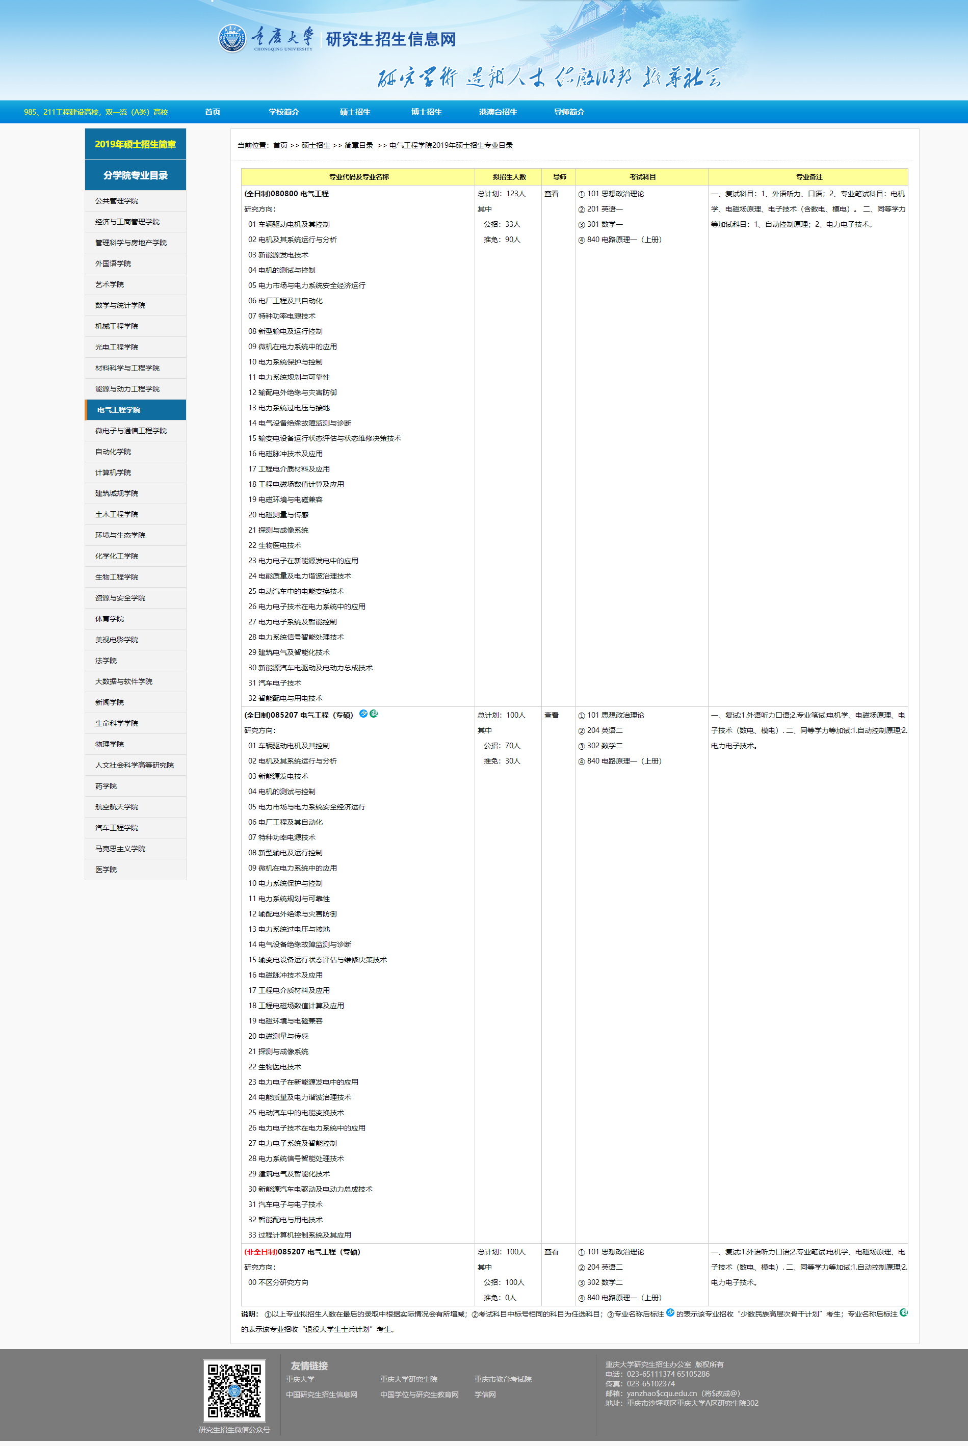Select 艺术学院 in sidebar

(x=135, y=284)
